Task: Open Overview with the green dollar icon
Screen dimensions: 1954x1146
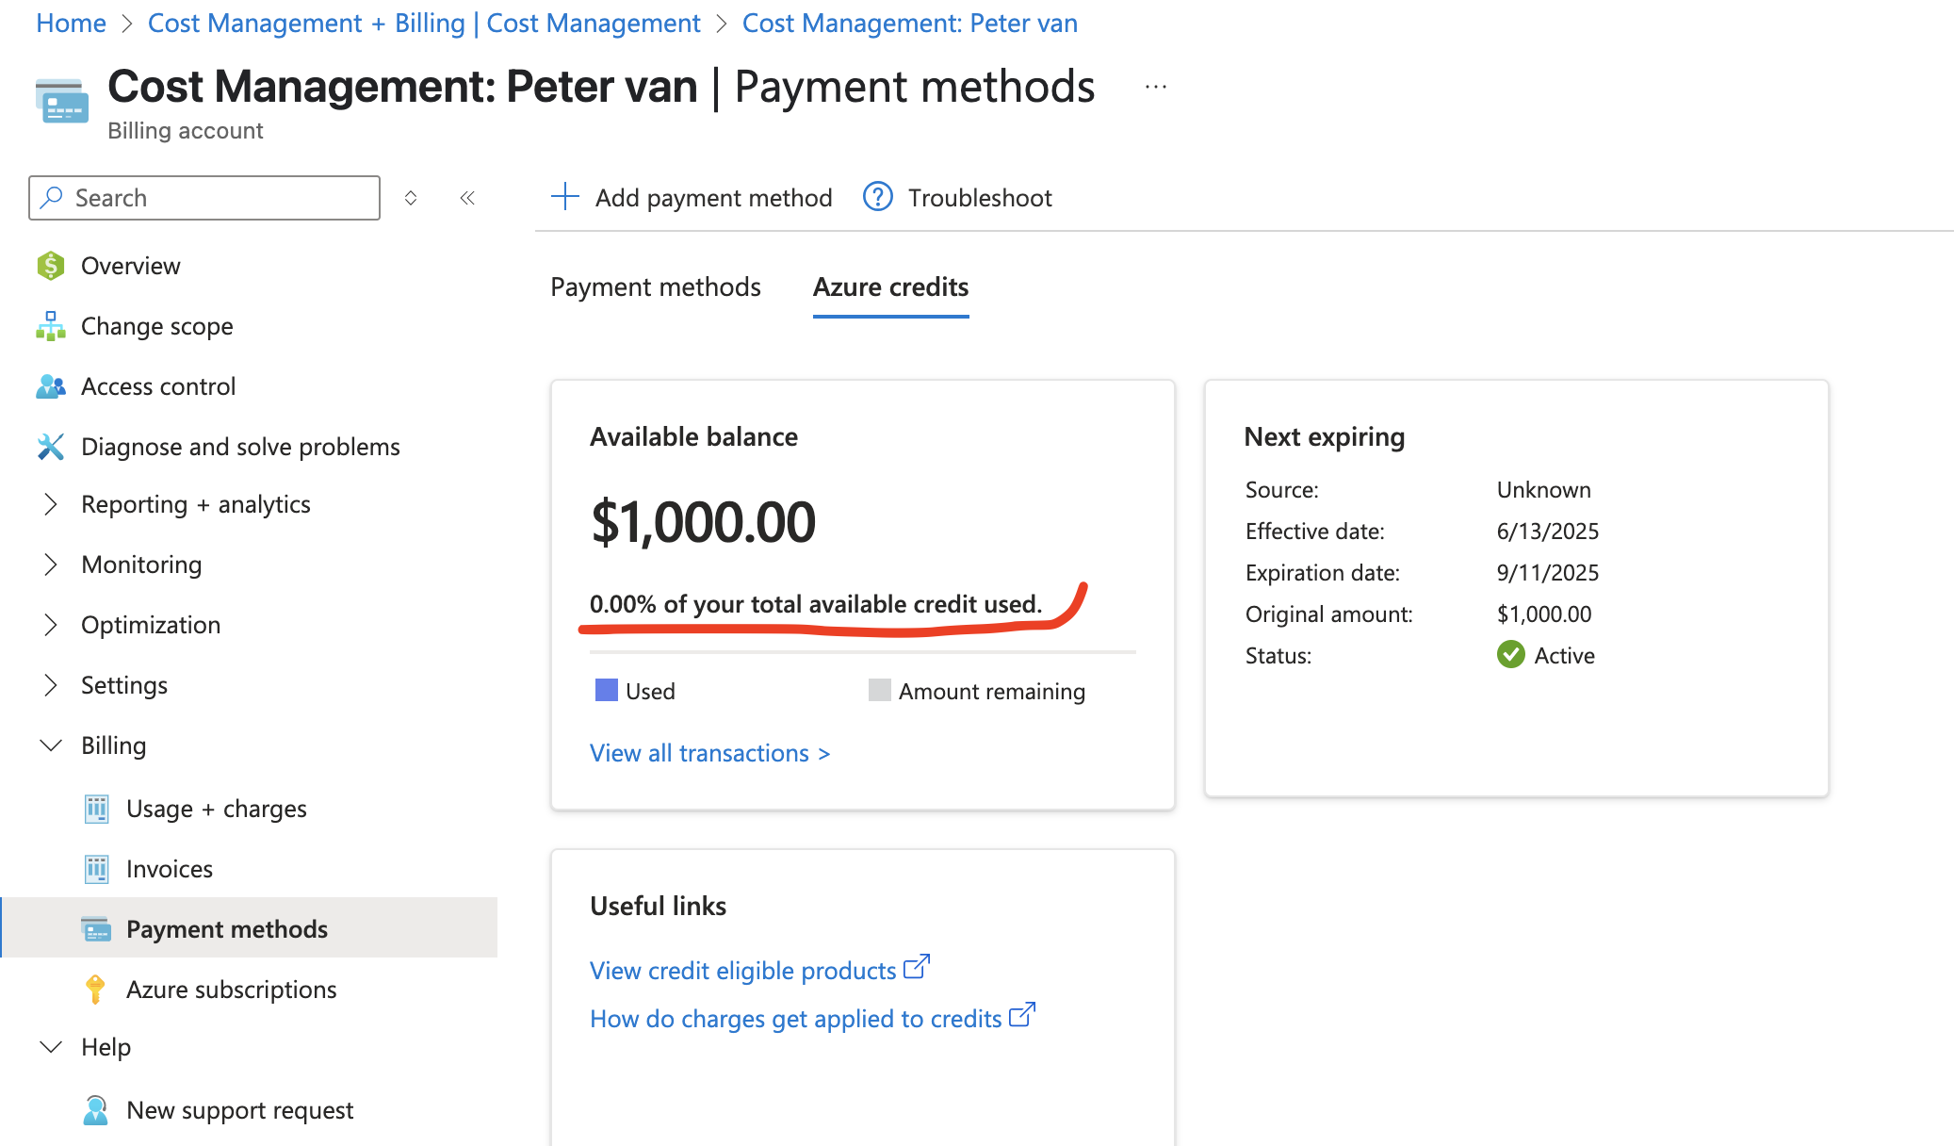Action: click(x=51, y=266)
